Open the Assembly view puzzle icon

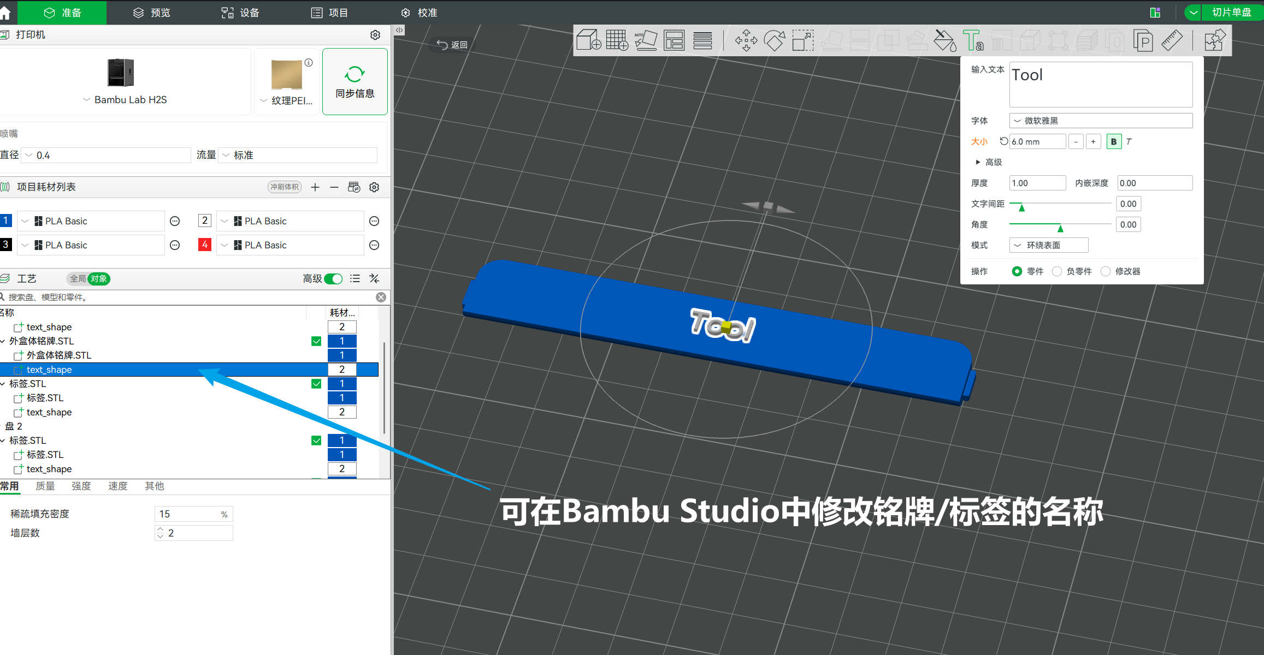(1215, 40)
